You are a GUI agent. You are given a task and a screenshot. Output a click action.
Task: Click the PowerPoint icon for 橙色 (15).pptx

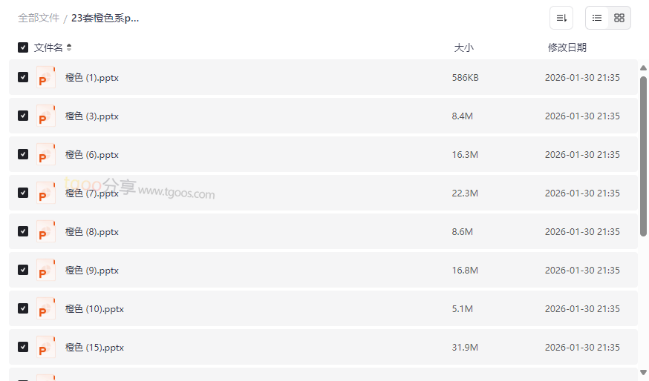point(46,347)
